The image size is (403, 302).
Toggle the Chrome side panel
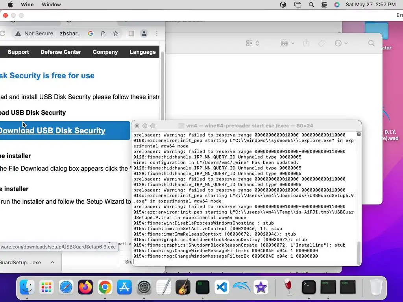(x=131, y=33)
